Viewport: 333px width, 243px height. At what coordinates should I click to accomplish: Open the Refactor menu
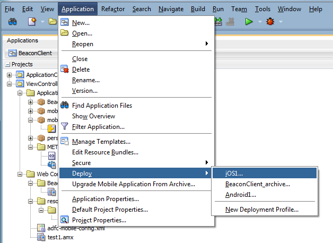pyautogui.click(x=113, y=9)
